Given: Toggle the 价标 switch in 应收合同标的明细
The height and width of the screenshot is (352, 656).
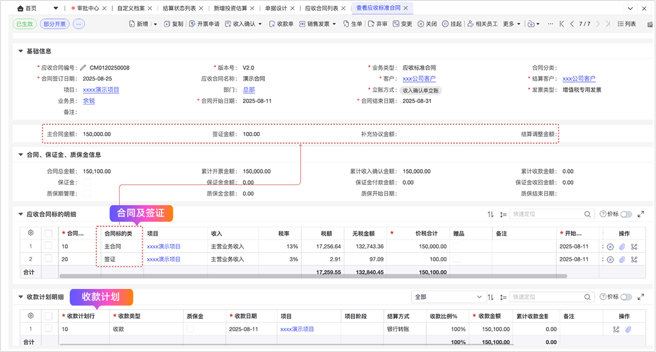Looking at the screenshot, I should [626, 214].
